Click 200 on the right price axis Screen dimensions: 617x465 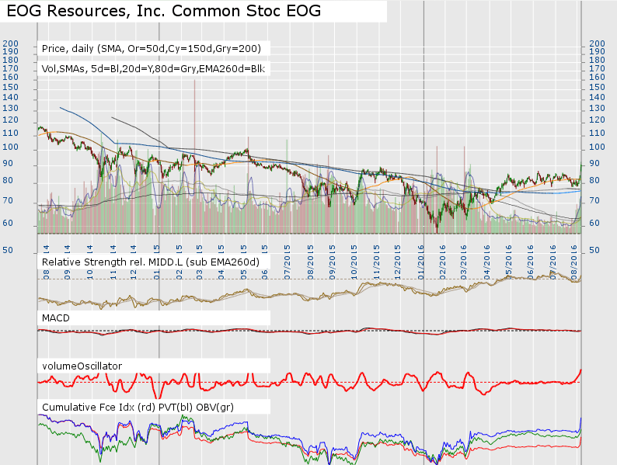[x=597, y=43]
